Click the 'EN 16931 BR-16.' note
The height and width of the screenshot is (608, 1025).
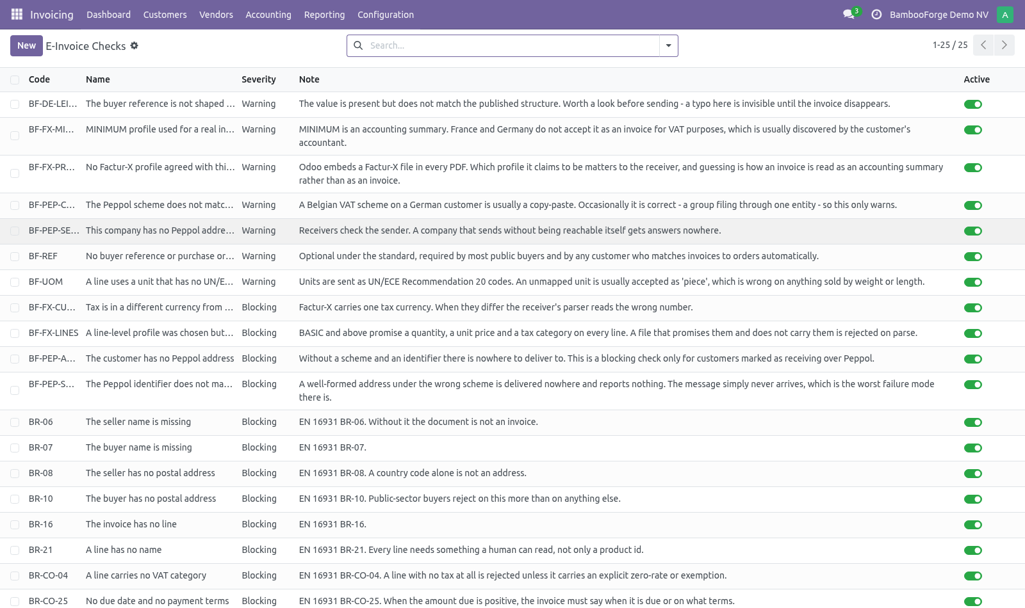332,524
